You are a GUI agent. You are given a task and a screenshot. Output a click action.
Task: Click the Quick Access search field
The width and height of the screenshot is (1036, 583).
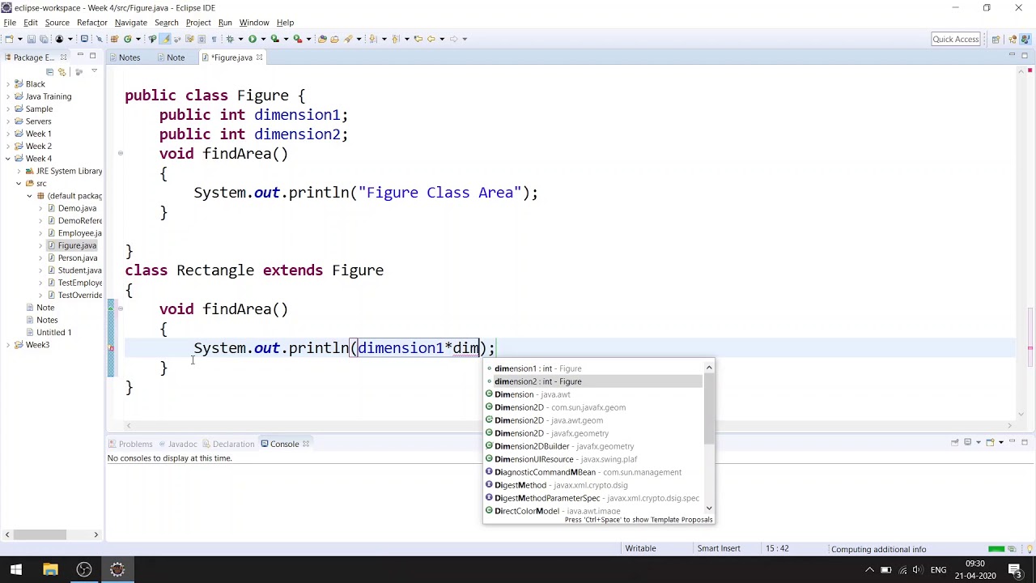956,39
